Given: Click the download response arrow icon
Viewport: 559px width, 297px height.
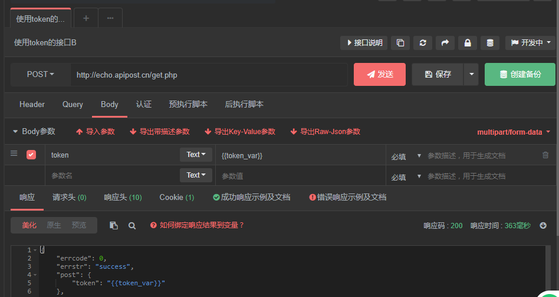Looking at the screenshot, I should coord(543,225).
